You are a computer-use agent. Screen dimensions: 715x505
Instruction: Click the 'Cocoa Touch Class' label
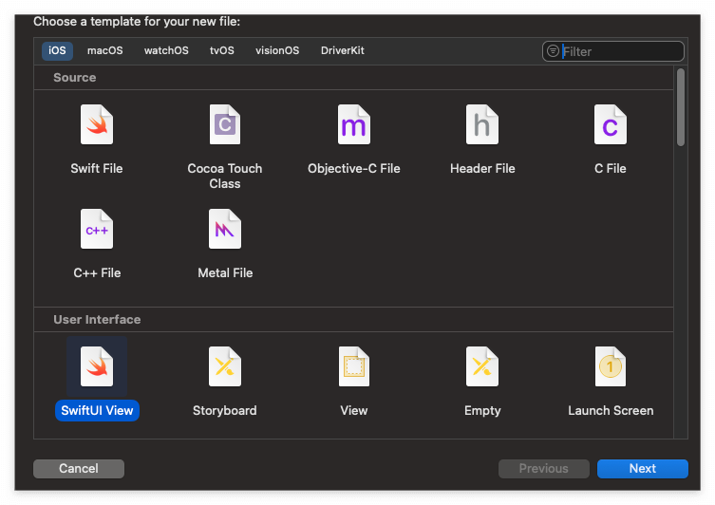coord(225,176)
